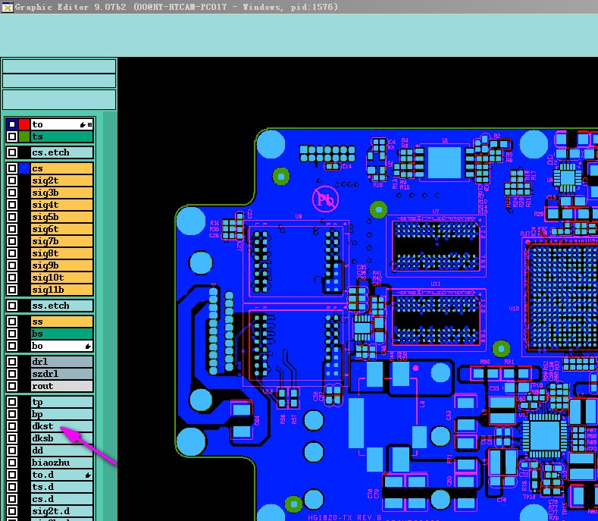Click the hand icon on layer bo
Screen dimensions: 598x521
pyautogui.click(x=88, y=346)
